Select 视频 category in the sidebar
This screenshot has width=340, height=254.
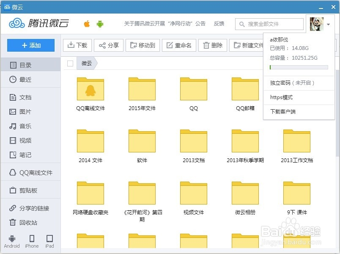[x=30, y=141]
